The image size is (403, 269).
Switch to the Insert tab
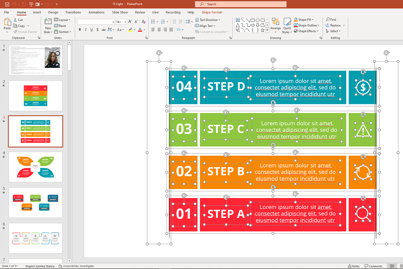pyautogui.click(x=37, y=12)
